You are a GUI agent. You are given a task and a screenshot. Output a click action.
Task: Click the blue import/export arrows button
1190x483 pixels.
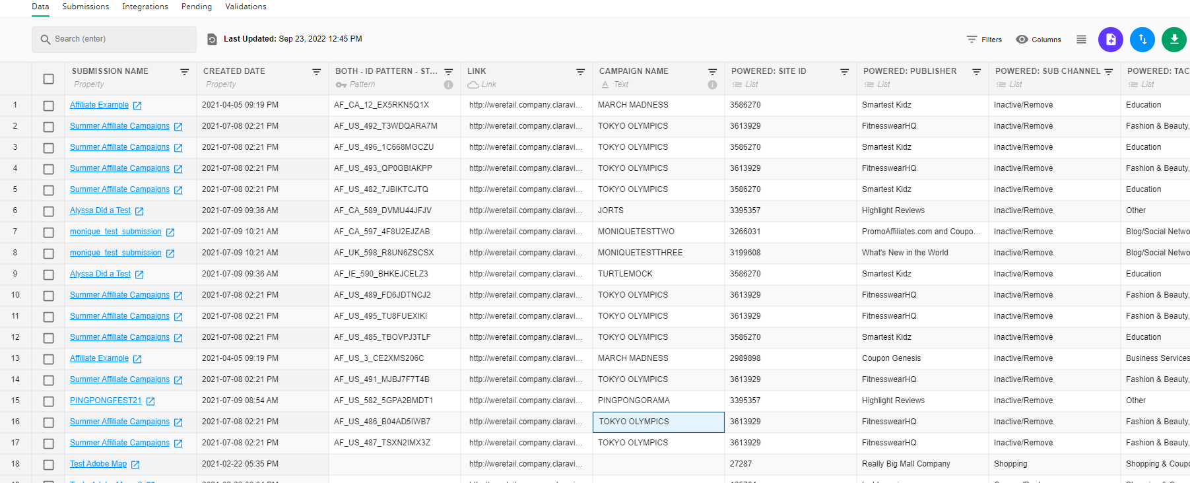pos(1142,40)
